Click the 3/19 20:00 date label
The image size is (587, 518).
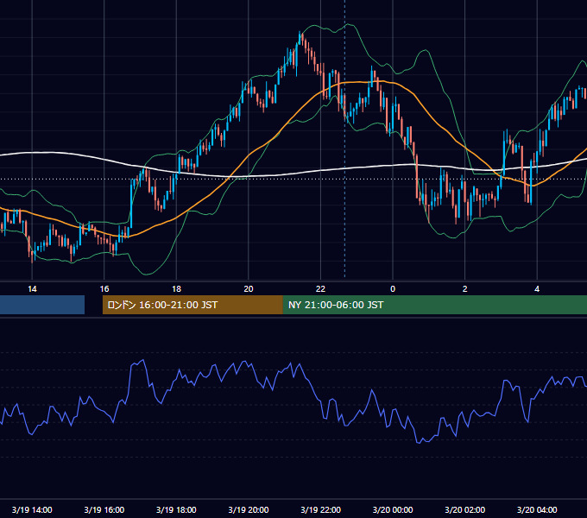tap(249, 509)
